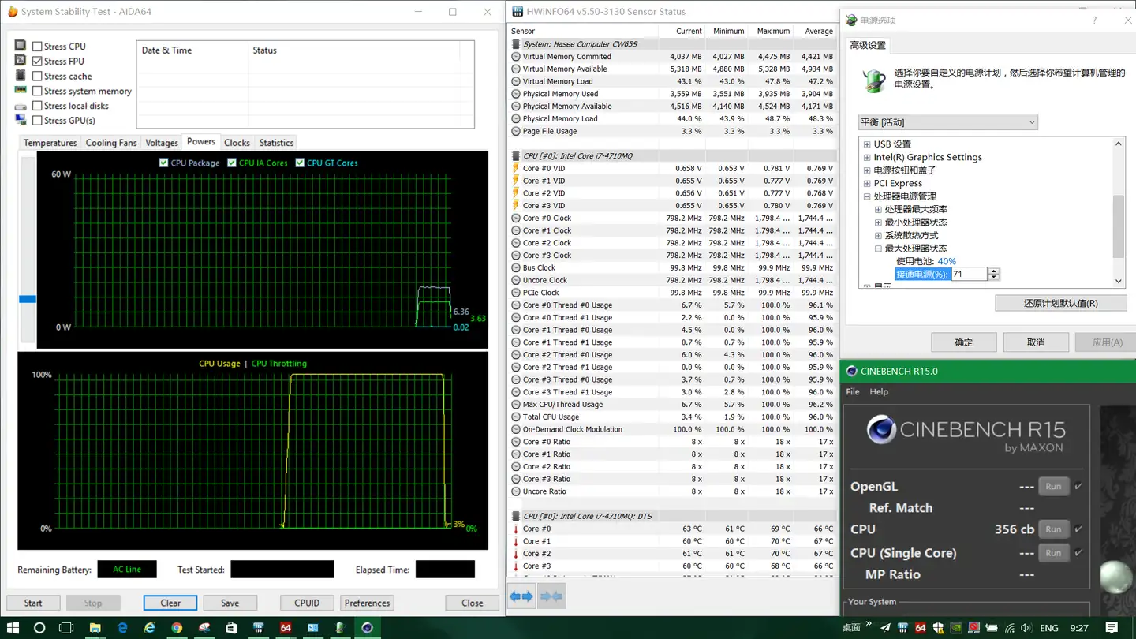This screenshot has width=1136, height=639.
Task: Open NVIDIA tray icon in system tray
Action: point(956,628)
